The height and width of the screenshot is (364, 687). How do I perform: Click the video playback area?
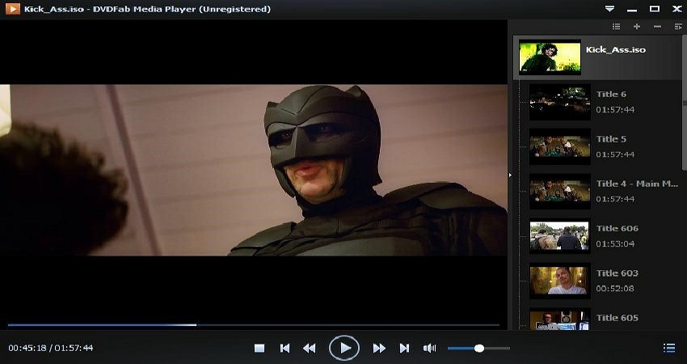254,170
